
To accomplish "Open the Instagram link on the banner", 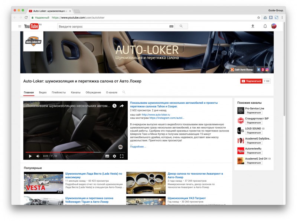I will (x=267, y=70).
